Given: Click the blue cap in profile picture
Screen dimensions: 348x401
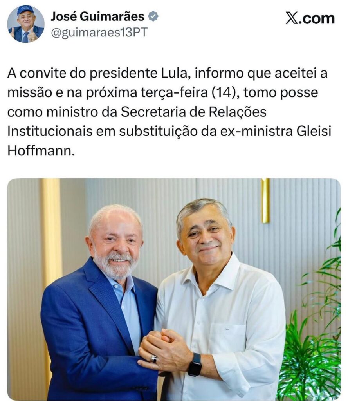Looking at the screenshot, I should click(x=25, y=11).
